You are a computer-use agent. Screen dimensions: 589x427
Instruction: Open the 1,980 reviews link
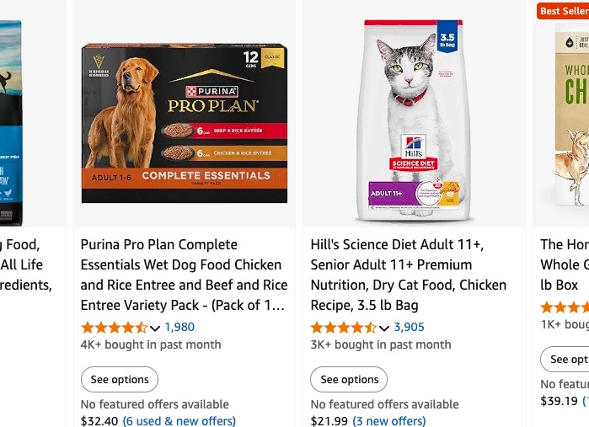point(179,327)
